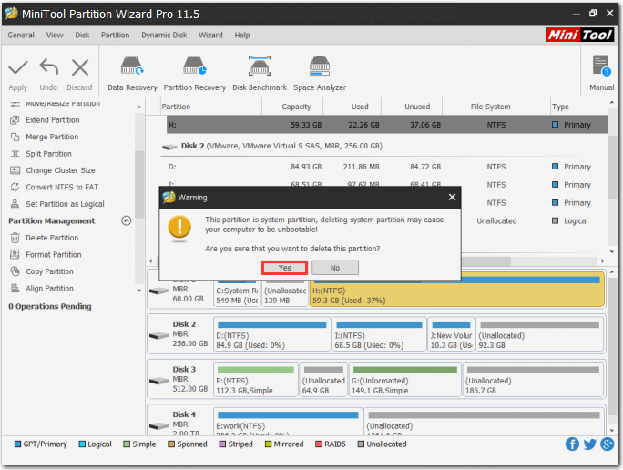Viewport: 623px width, 470px height.
Task: Cancel deletion with No button
Action: click(x=335, y=268)
